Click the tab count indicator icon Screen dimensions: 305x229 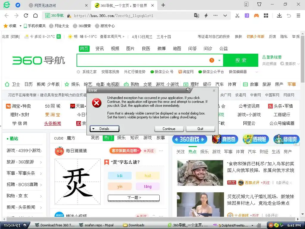(246, 4)
